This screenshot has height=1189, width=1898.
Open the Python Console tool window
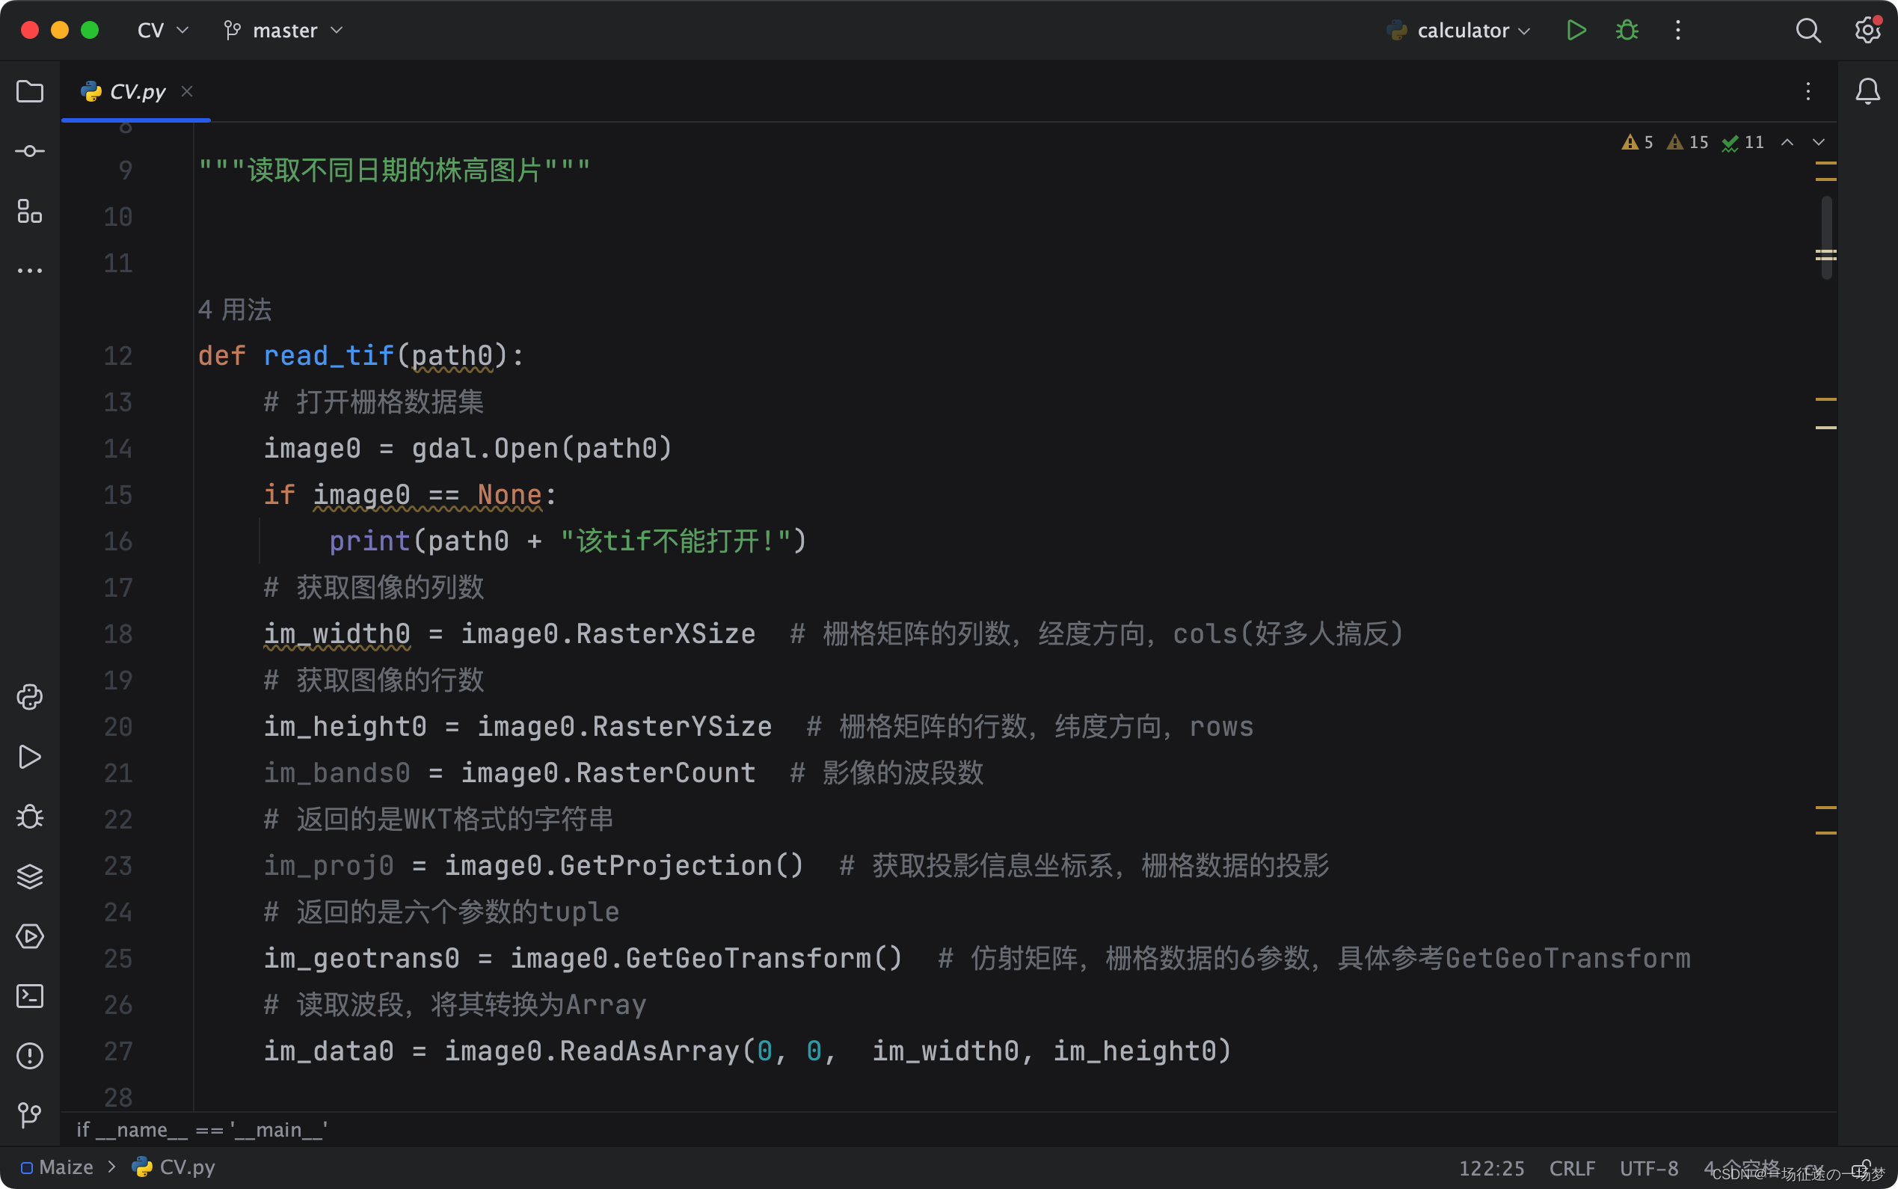tap(30, 697)
